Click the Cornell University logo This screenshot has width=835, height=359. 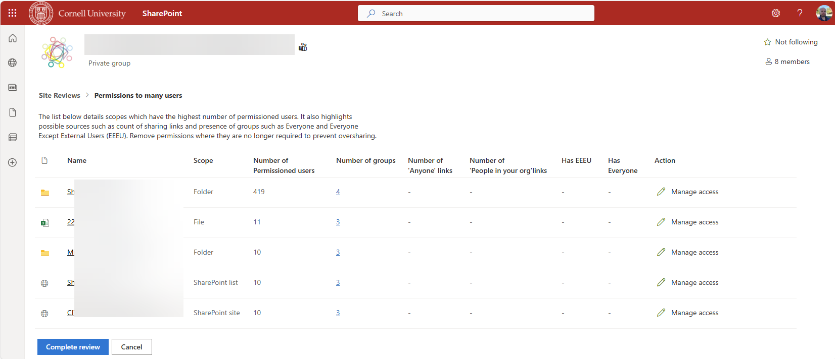tap(77, 13)
